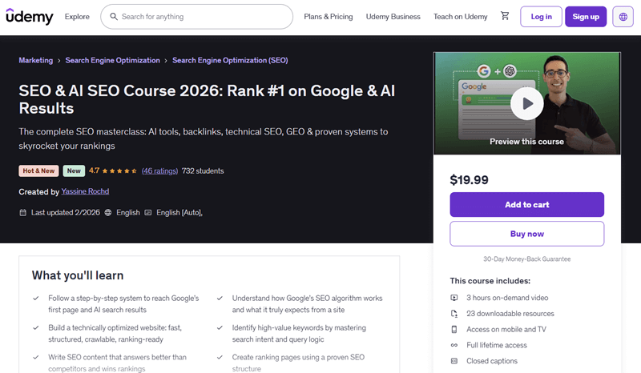This screenshot has height=373, width=641.
Task: Click the star rating icons
Action: (x=119, y=170)
